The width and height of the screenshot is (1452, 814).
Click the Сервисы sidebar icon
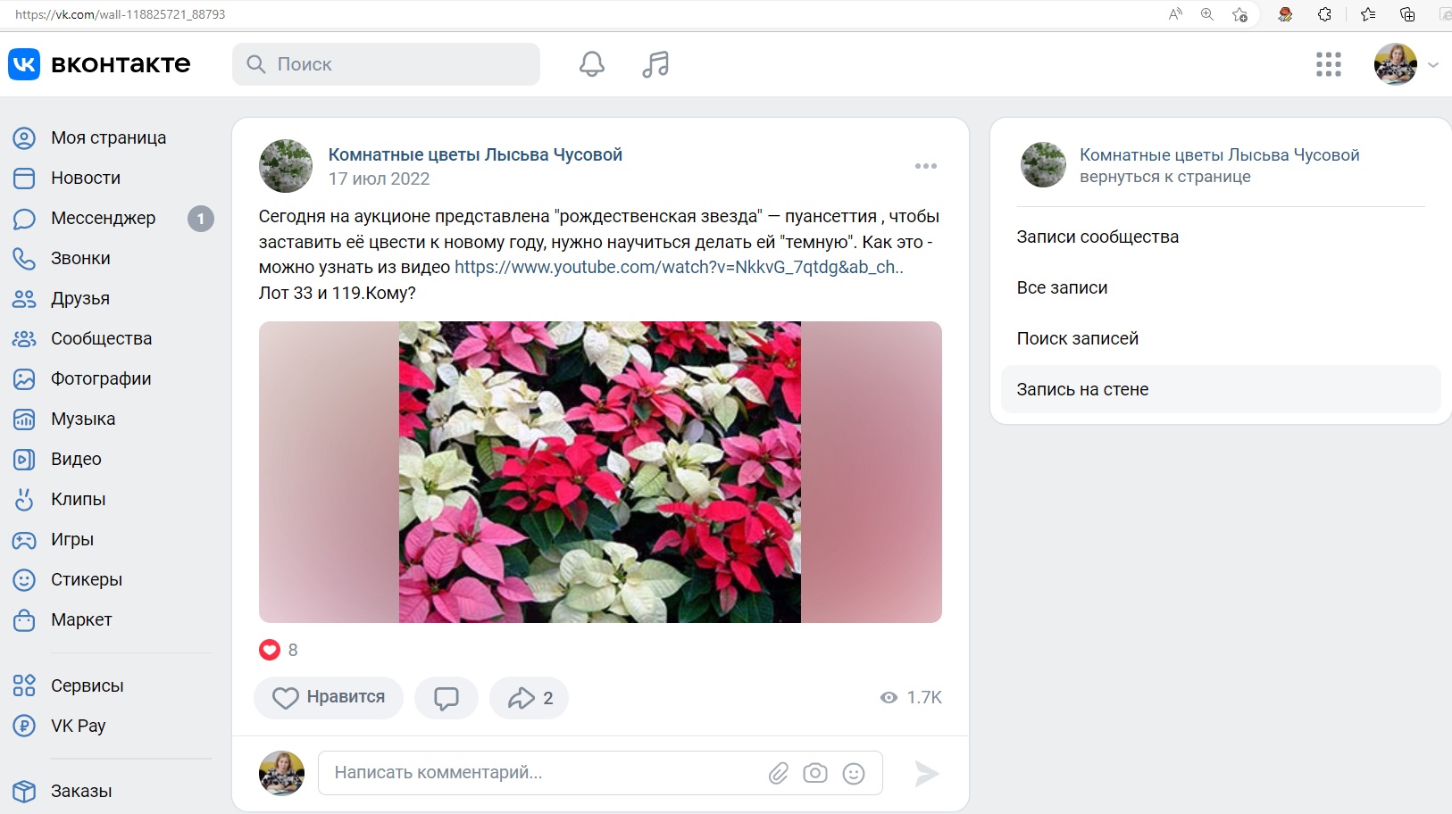click(24, 685)
